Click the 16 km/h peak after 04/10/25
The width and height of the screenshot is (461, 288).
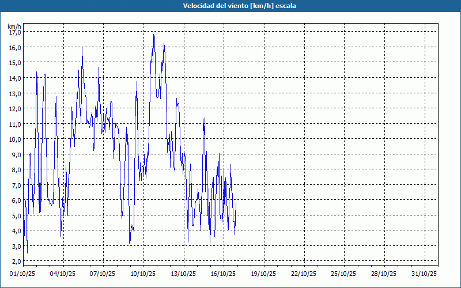(82, 47)
